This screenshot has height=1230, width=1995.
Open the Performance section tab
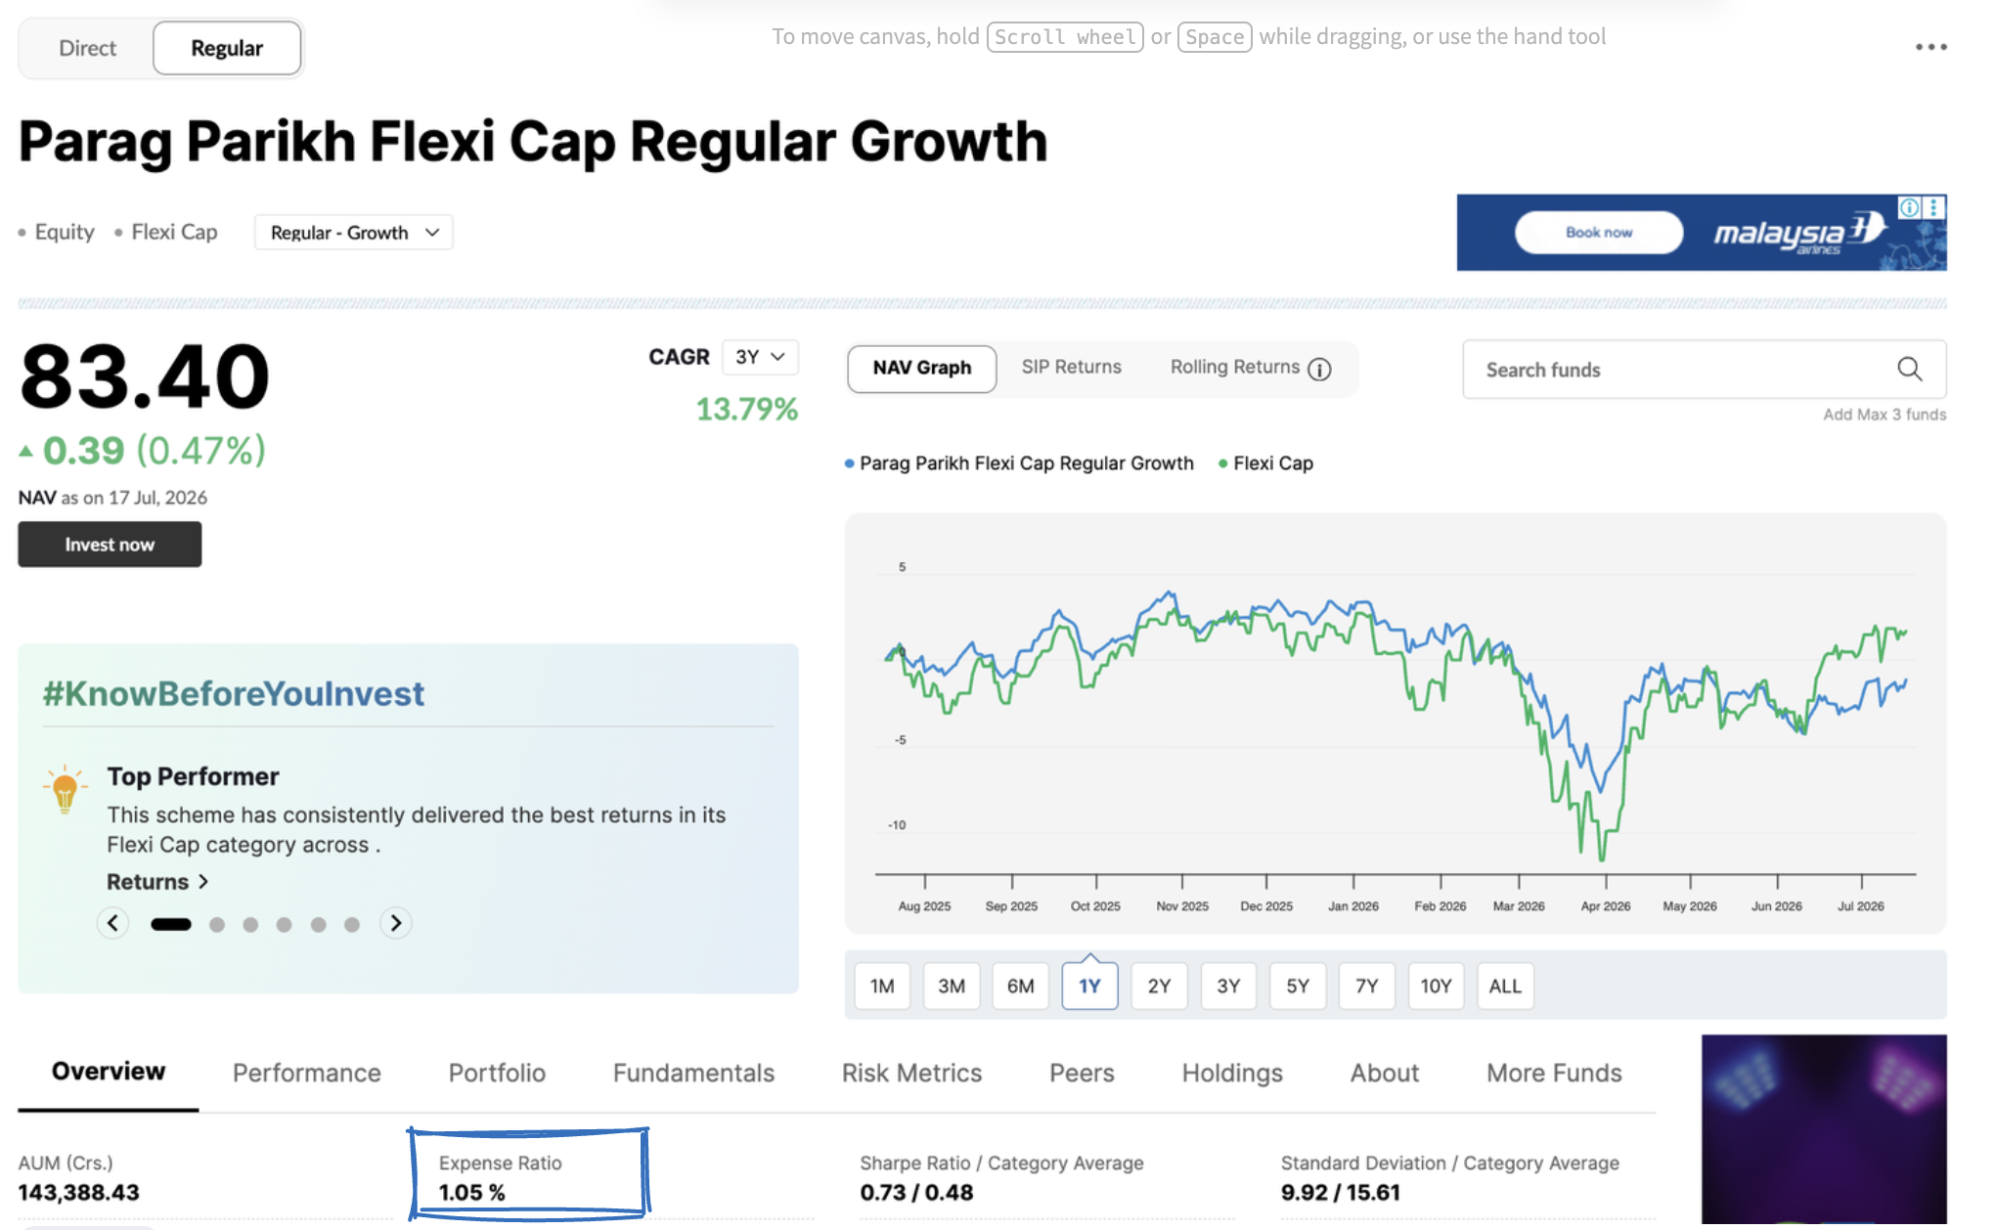[307, 1073]
